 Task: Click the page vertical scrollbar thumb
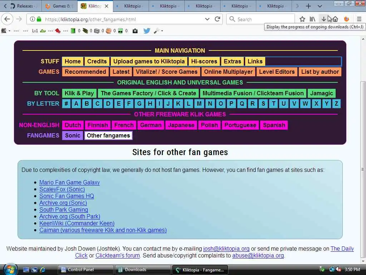362,170
